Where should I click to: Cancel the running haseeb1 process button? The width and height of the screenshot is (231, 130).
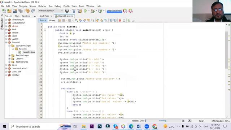click(x=183, y=121)
